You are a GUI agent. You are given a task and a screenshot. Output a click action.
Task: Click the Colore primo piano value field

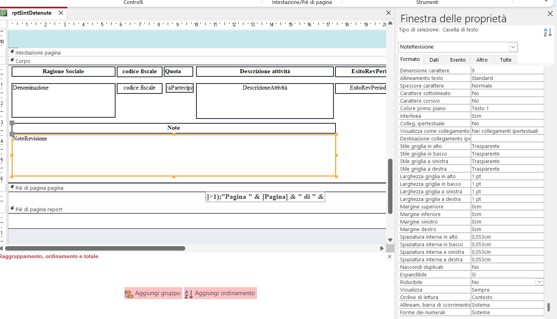(507, 109)
